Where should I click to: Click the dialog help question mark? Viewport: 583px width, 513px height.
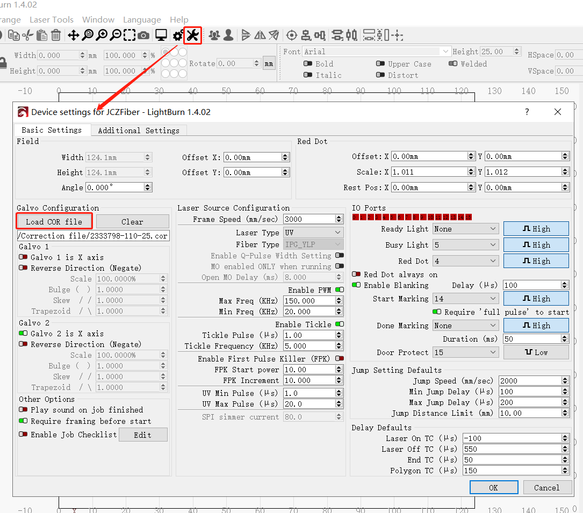(527, 112)
